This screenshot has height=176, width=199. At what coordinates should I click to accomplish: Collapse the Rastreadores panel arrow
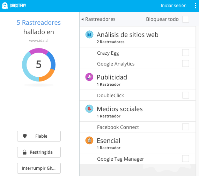point(82,19)
